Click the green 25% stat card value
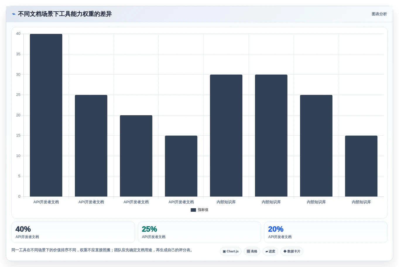Viewport: 399px width, 267px height. pyautogui.click(x=149, y=229)
